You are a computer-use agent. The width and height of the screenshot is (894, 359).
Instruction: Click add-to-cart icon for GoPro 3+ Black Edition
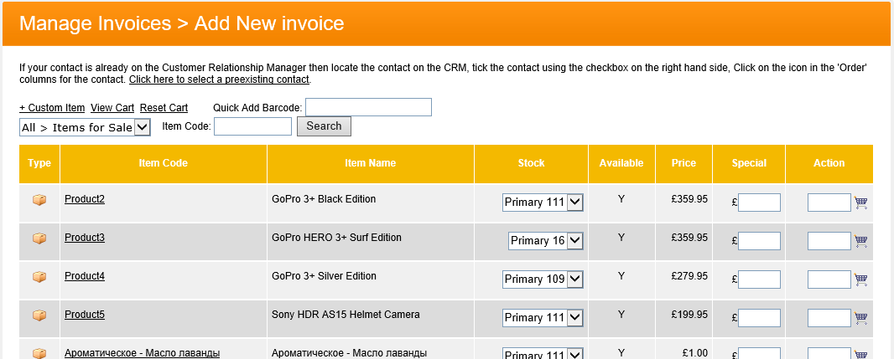coord(860,203)
